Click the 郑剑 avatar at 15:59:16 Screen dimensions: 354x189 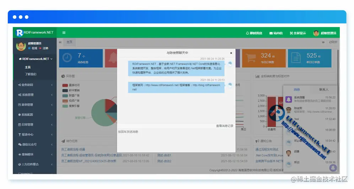point(289,164)
